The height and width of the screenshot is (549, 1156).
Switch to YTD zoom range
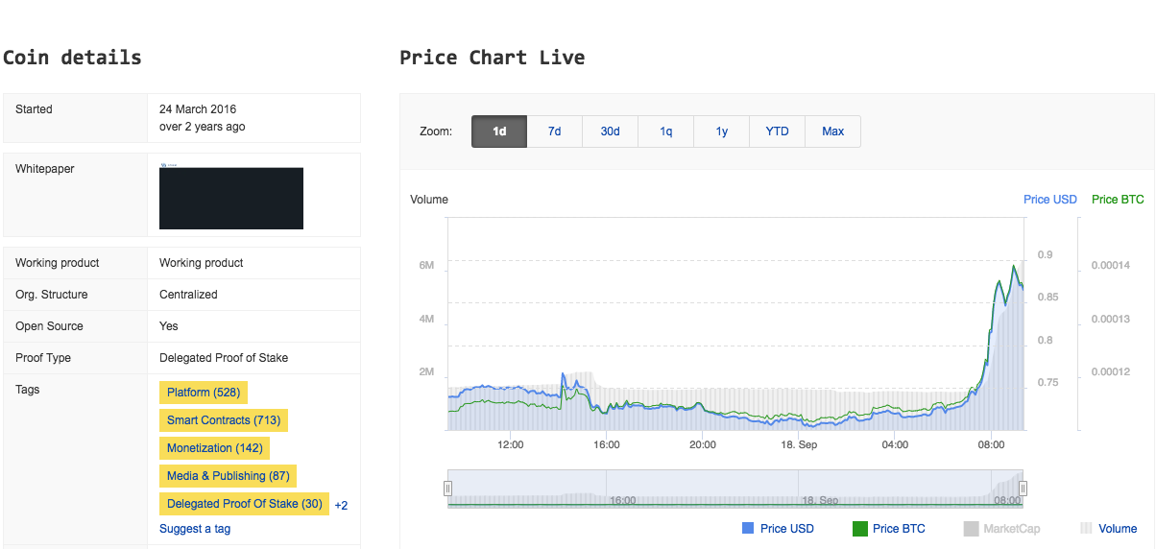pos(778,131)
